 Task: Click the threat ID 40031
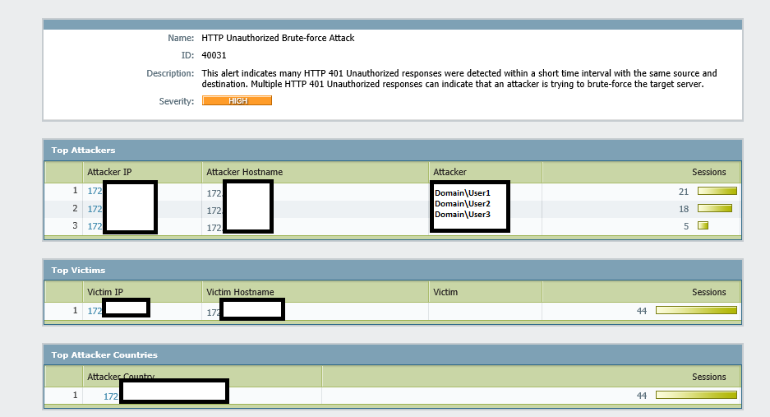click(x=214, y=55)
